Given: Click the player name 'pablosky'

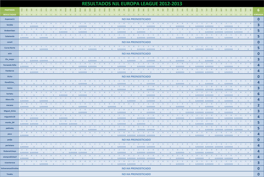Looking at the screenshot, I should pyautogui.click(x=10, y=128).
